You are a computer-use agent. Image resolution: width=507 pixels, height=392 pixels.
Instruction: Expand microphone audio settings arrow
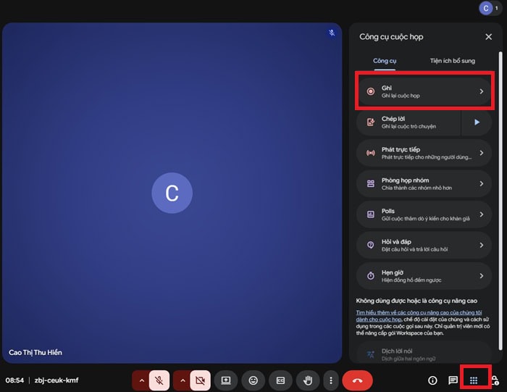tap(141, 380)
